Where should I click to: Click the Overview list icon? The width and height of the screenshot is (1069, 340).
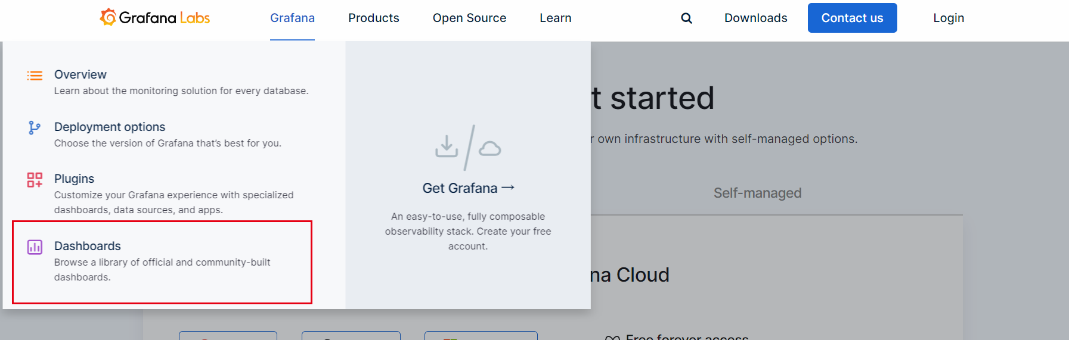coord(35,76)
